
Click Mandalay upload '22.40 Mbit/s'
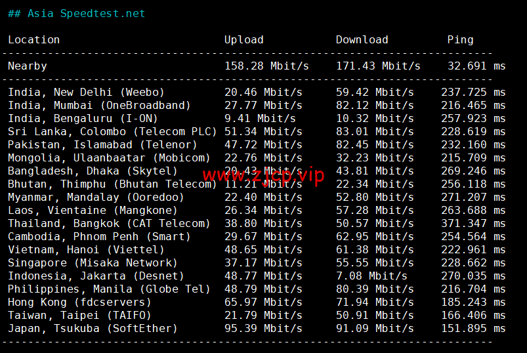click(x=263, y=197)
